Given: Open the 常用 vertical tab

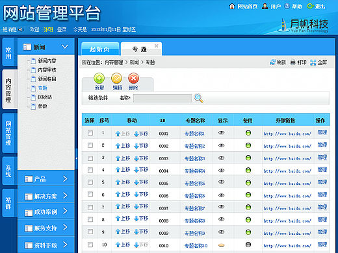Looking at the screenshot, I should pyautogui.click(x=8, y=53).
